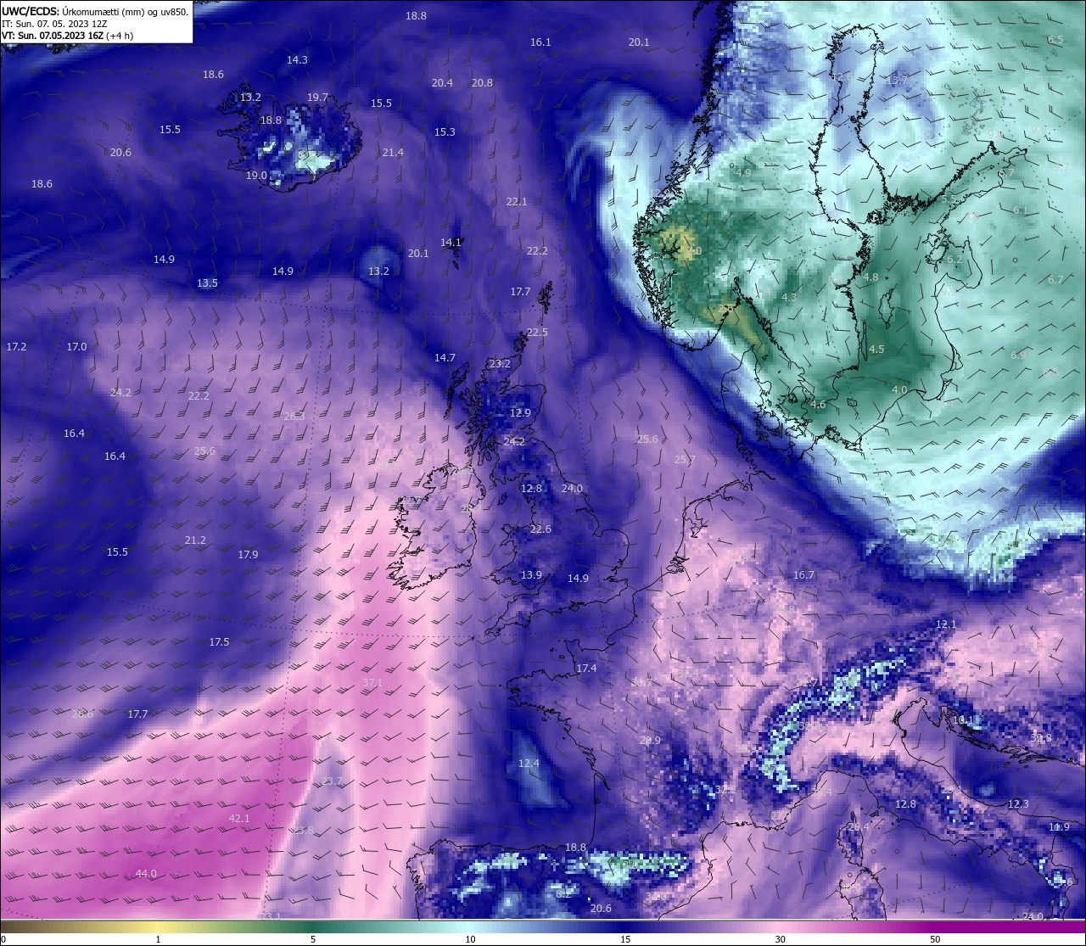The width and height of the screenshot is (1086, 946).
Task: Click the 4.0 value over the southern Baltic
Action: pyautogui.click(x=899, y=389)
